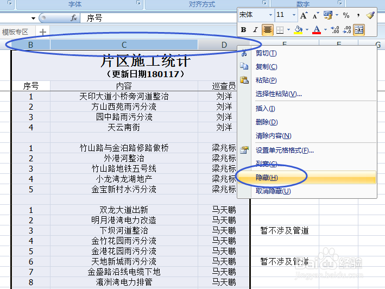Toggle Bold in the mini toolbar

pyautogui.click(x=244, y=30)
